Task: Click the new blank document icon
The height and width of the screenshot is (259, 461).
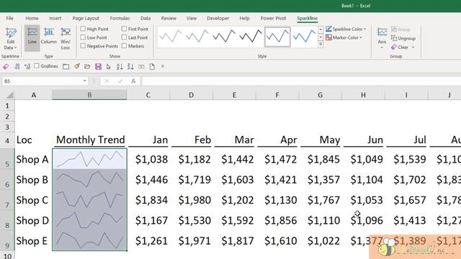Action: pyautogui.click(x=152, y=67)
